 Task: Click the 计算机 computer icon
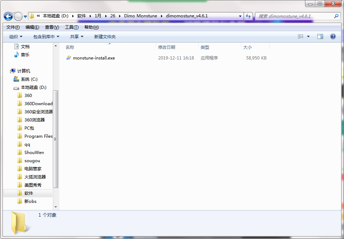coord(13,71)
